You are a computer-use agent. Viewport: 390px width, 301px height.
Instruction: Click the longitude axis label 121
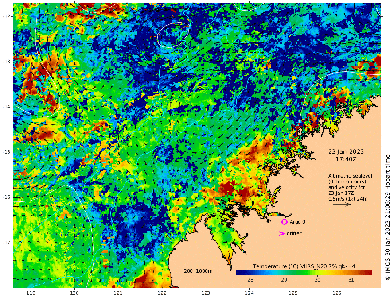click(x=118, y=293)
